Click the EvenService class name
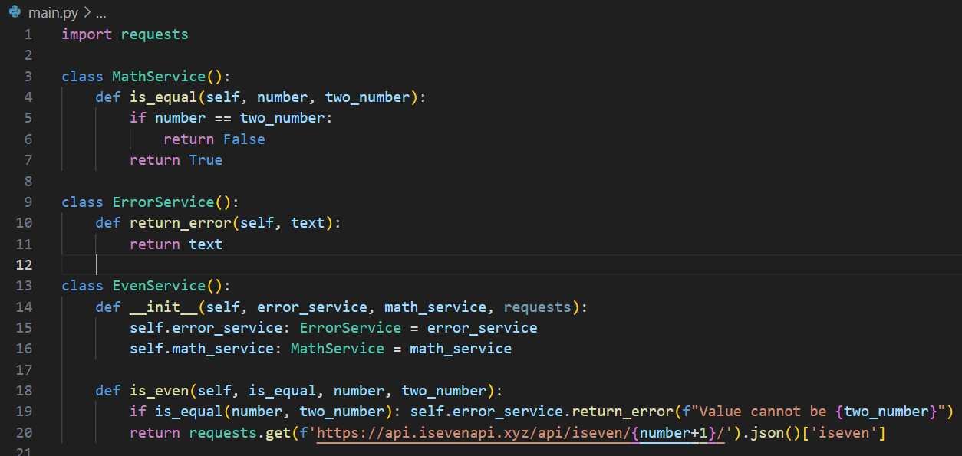 coord(159,286)
